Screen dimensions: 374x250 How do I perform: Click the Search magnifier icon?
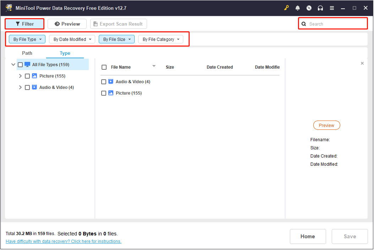click(x=304, y=23)
